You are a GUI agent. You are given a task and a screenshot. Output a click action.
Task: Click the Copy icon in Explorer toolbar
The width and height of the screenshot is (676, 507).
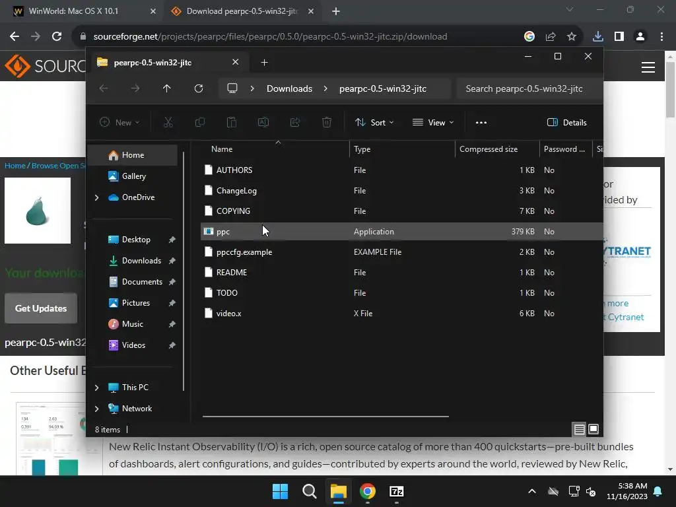tap(199, 122)
